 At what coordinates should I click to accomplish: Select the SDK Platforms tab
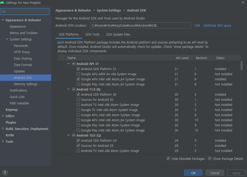(x=69, y=34)
